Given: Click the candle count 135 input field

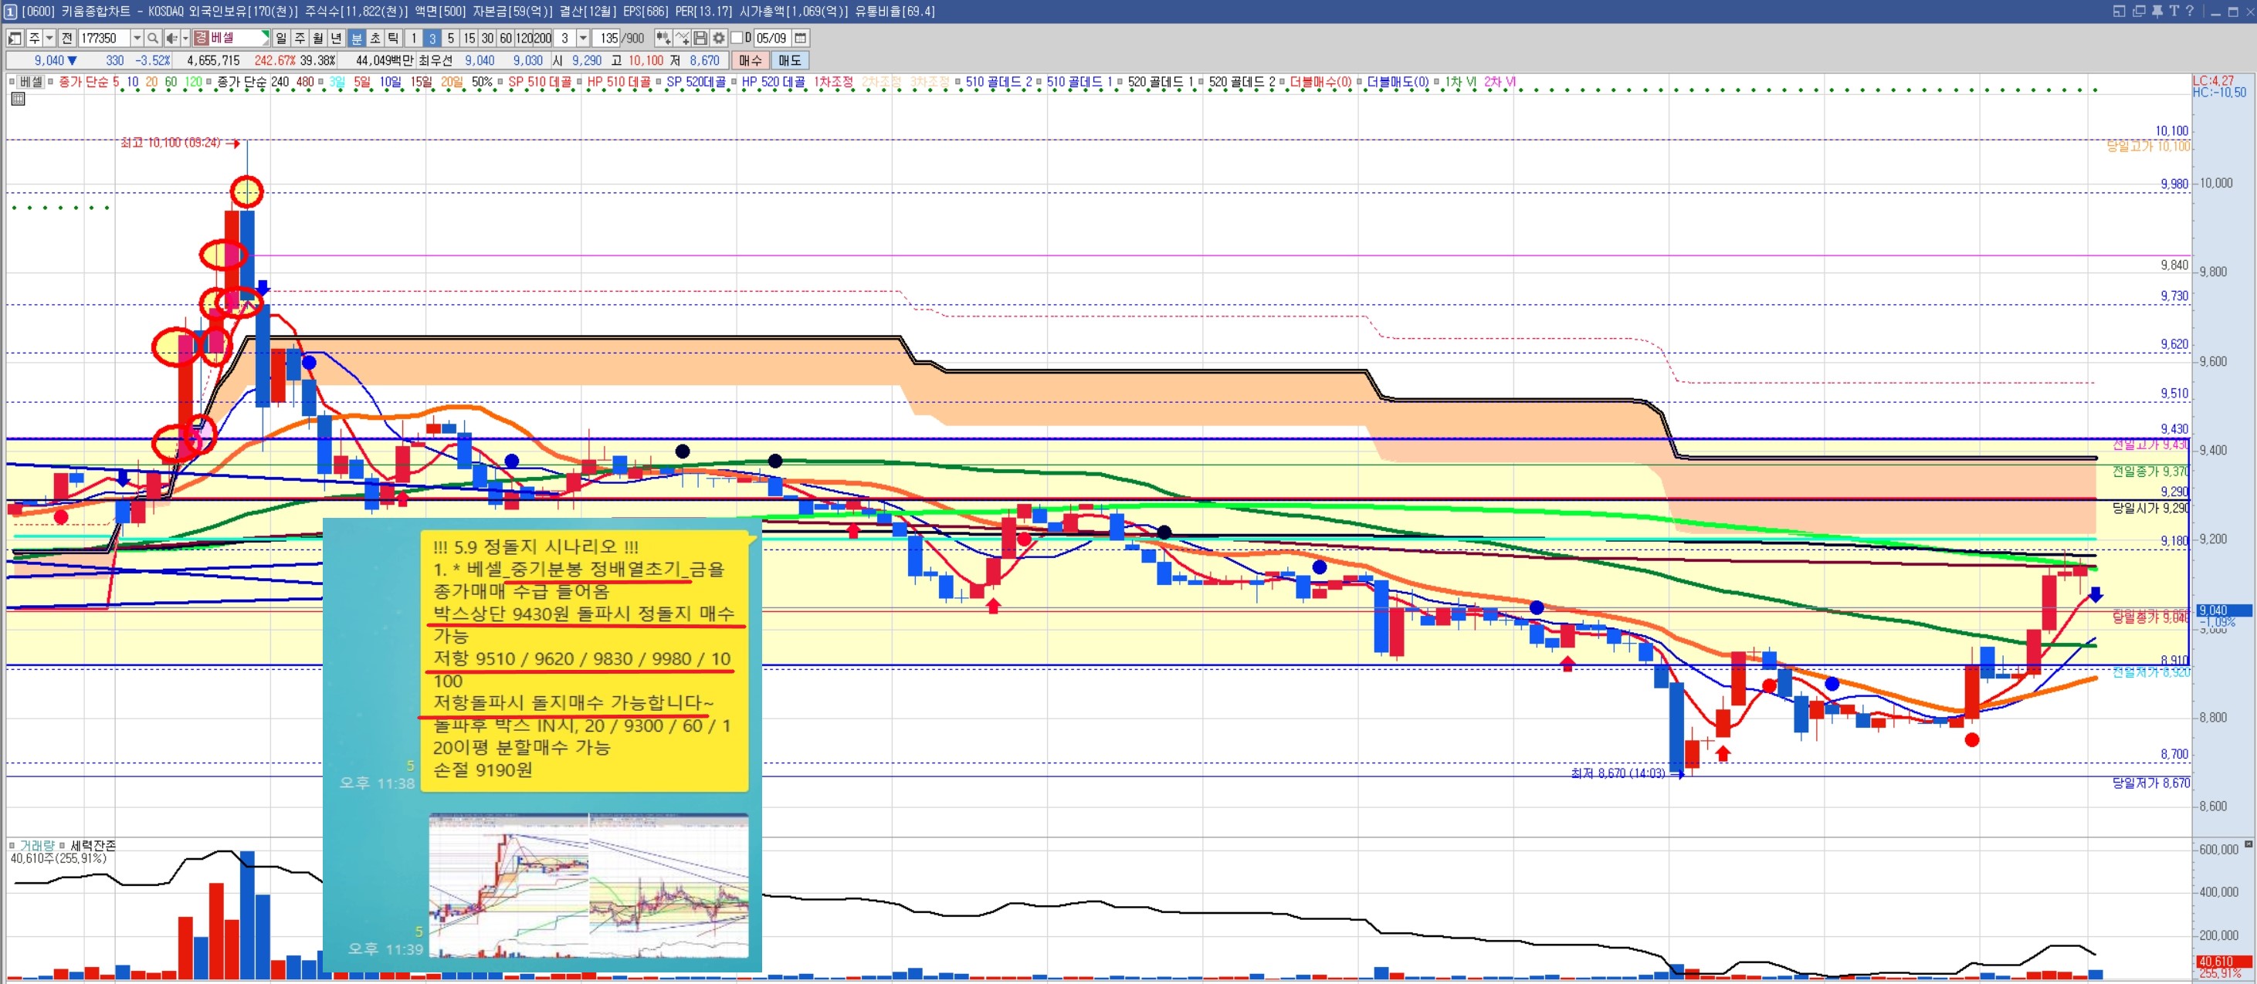Looking at the screenshot, I should pyautogui.click(x=607, y=39).
